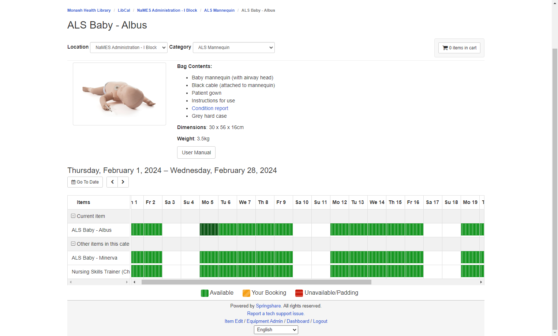This screenshot has width=558, height=336.
Task: Open the ALS Mannequin breadcrumb
Action: [x=219, y=10]
